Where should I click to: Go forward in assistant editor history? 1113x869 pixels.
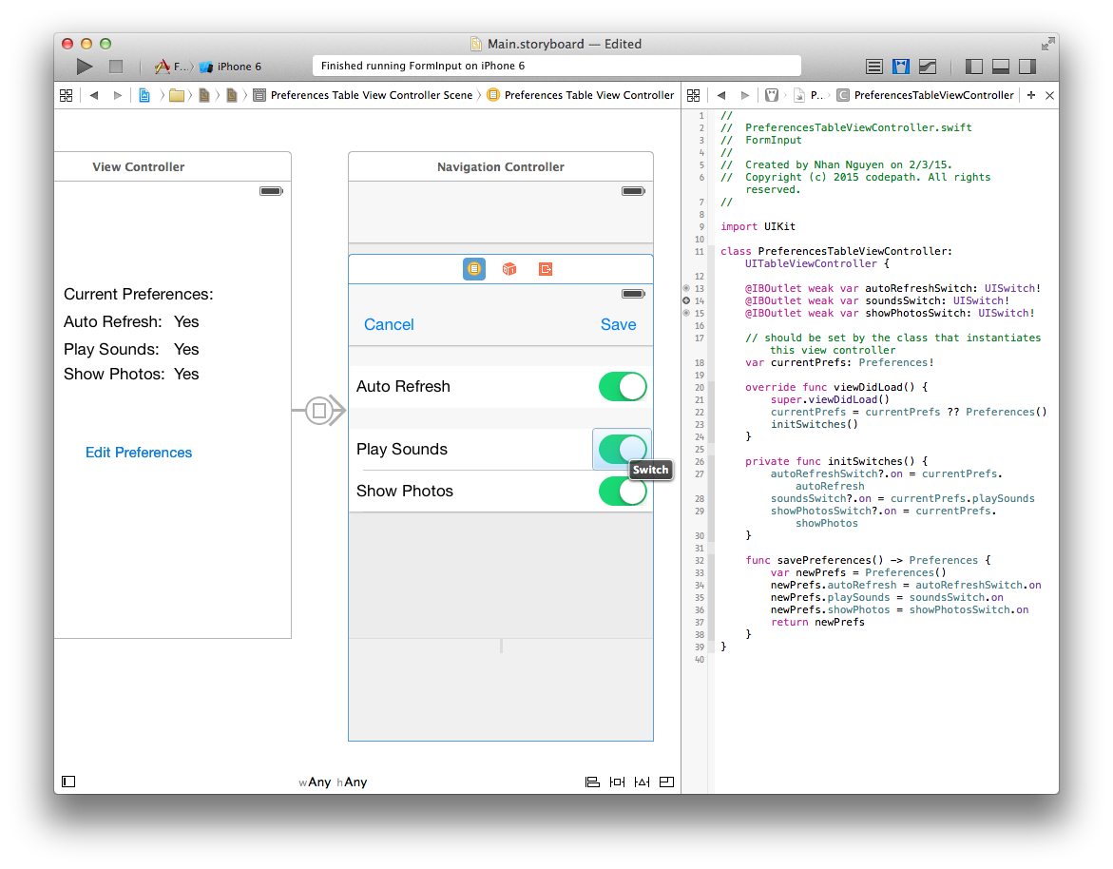tap(744, 95)
